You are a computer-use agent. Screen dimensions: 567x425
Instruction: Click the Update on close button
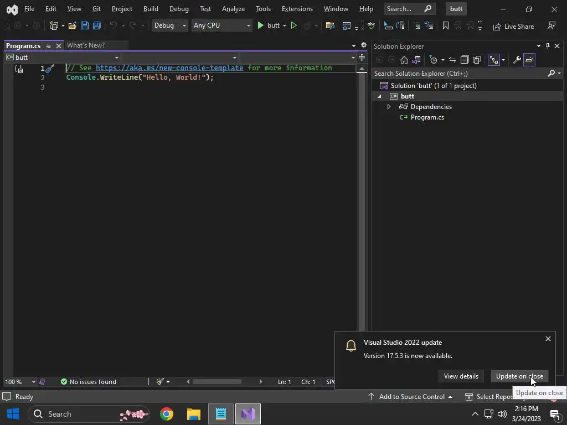[x=519, y=376]
